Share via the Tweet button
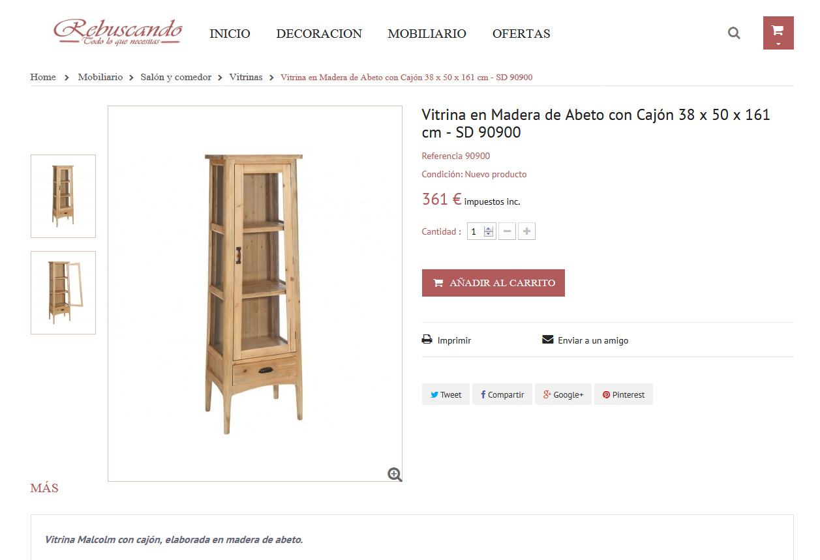 pyautogui.click(x=446, y=394)
